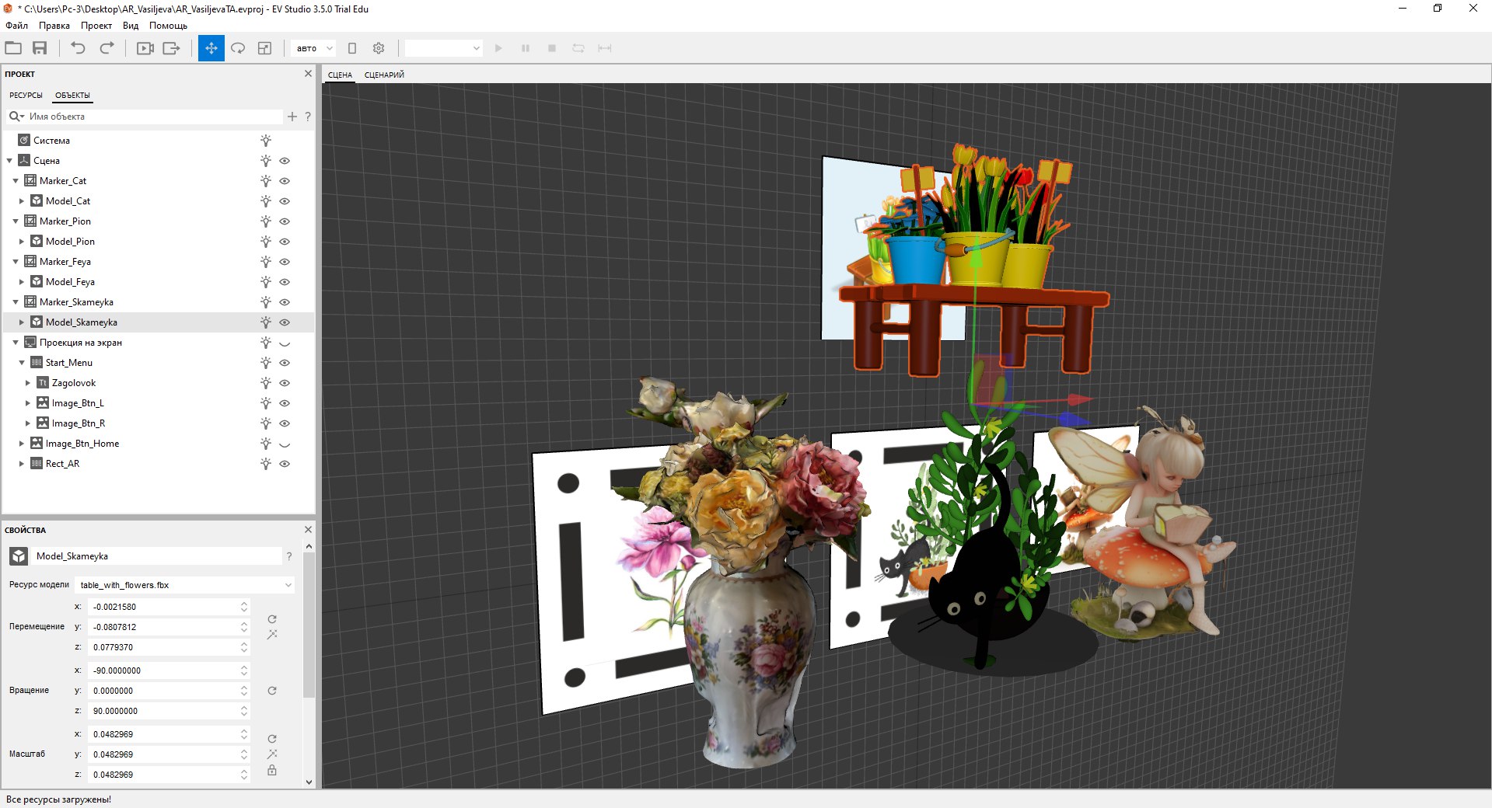
Task: Click the Undo arrow
Action: pos(78,48)
